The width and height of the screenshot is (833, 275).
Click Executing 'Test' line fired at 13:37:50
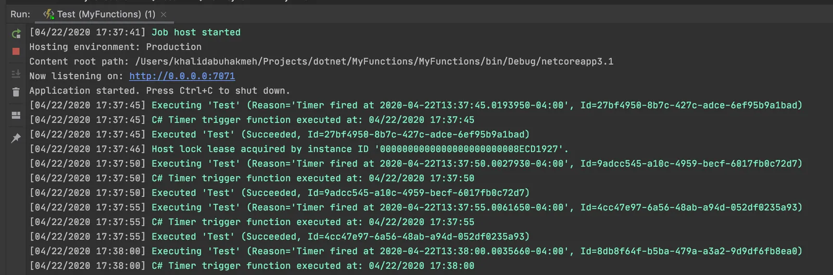click(x=415, y=164)
